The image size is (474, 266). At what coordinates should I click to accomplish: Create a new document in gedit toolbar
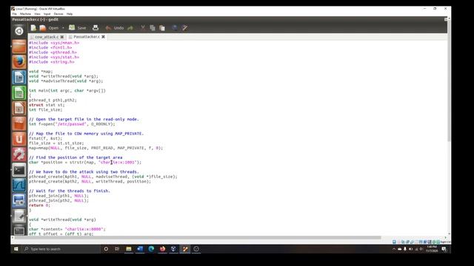(33, 28)
